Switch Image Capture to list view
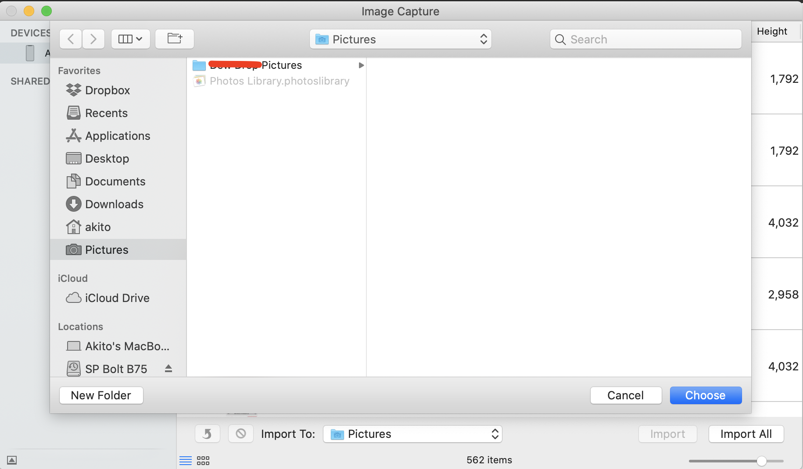Viewport: 803px width, 469px height. (x=186, y=460)
